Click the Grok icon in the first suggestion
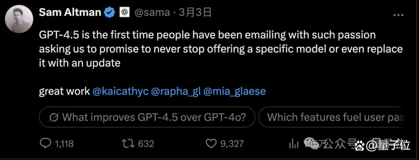This screenshot has width=419, height=160. click(54, 117)
